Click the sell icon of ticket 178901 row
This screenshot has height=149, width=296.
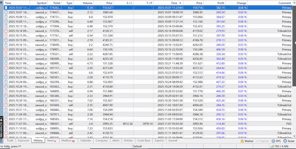(x=6, y=50)
